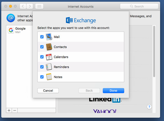Open the help question mark button
Screen dimensions: 164x121
coord(149,107)
